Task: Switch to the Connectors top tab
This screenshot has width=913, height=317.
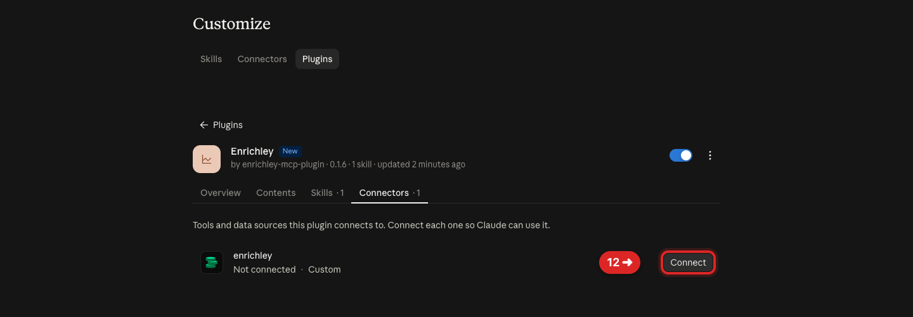Action: (262, 59)
